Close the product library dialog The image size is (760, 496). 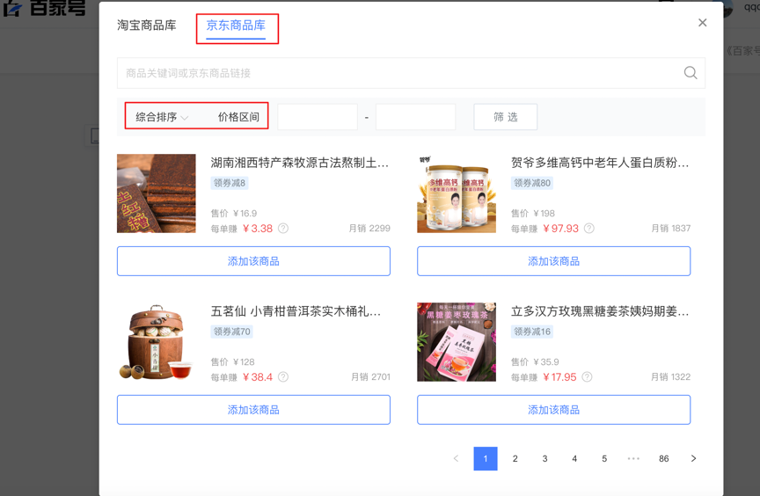702,23
